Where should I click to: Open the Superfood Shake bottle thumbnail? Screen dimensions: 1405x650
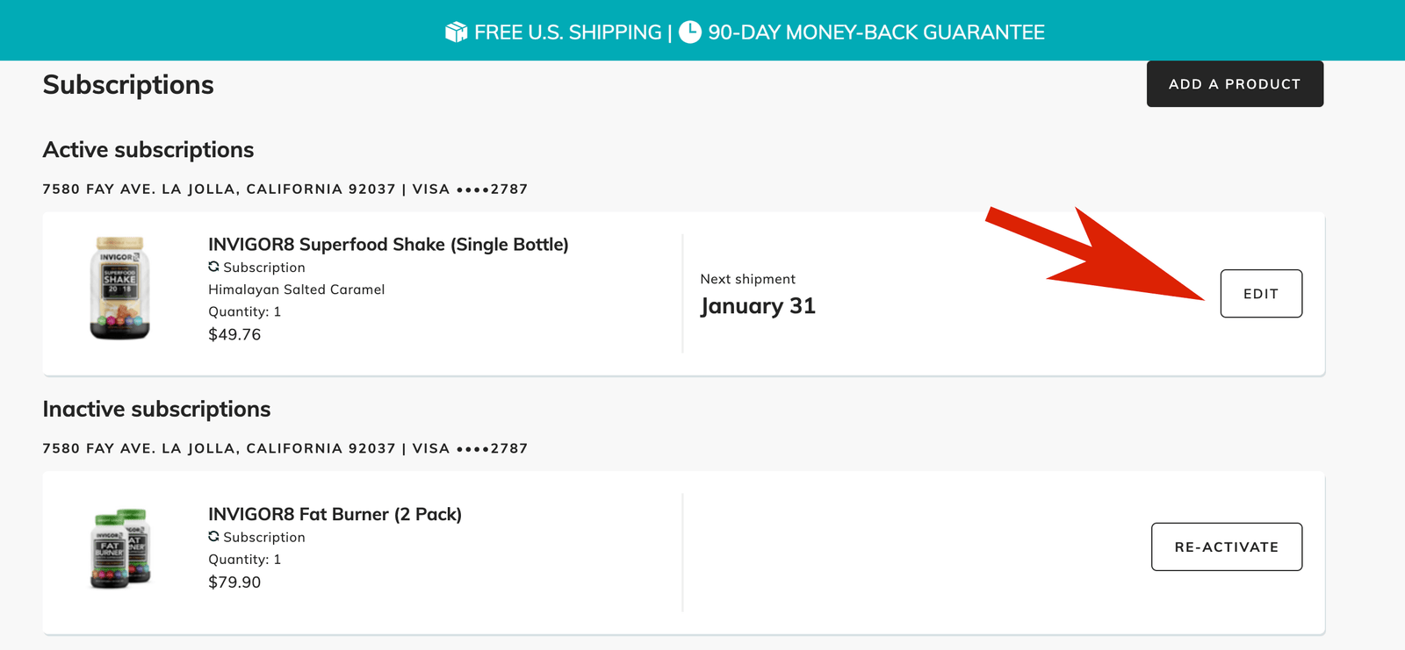pyautogui.click(x=120, y=288)
